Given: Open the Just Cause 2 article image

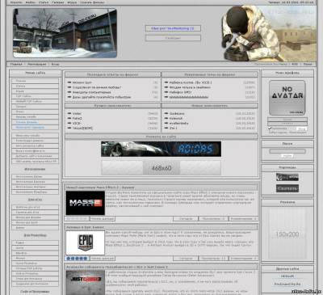Looking at the screenshot, I should point(86,282).
